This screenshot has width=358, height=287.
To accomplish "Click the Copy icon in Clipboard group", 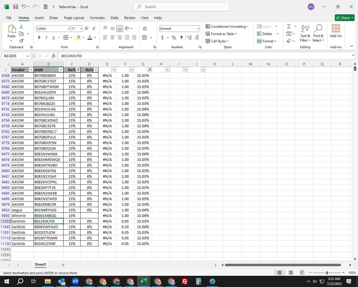I will [21, 34].
